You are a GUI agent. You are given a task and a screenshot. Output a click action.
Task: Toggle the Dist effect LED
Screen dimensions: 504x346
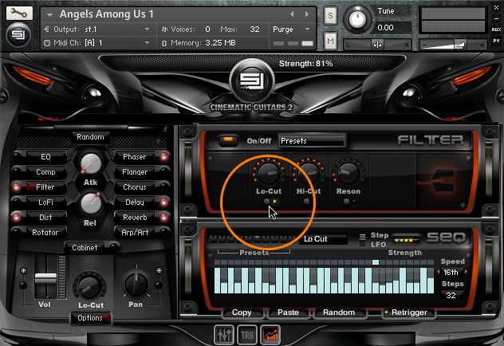click(16, 218)
